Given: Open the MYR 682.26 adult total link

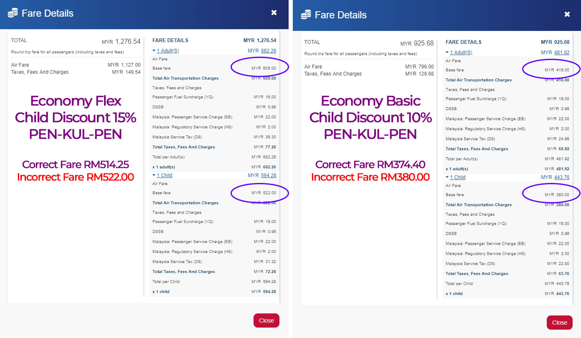Looking at the screenshot, I should click(x=268, y=51).
